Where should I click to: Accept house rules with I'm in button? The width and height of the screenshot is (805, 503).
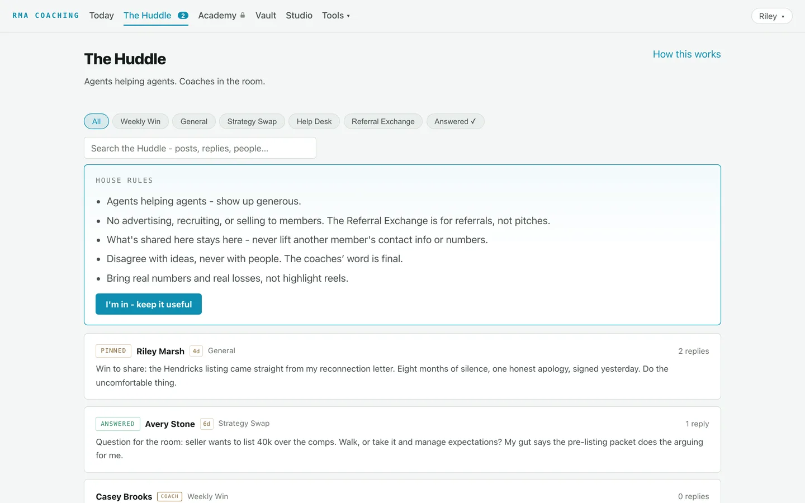coord(149,304)
